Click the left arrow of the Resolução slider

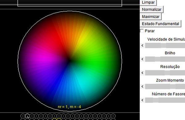(x=142, y=73)
